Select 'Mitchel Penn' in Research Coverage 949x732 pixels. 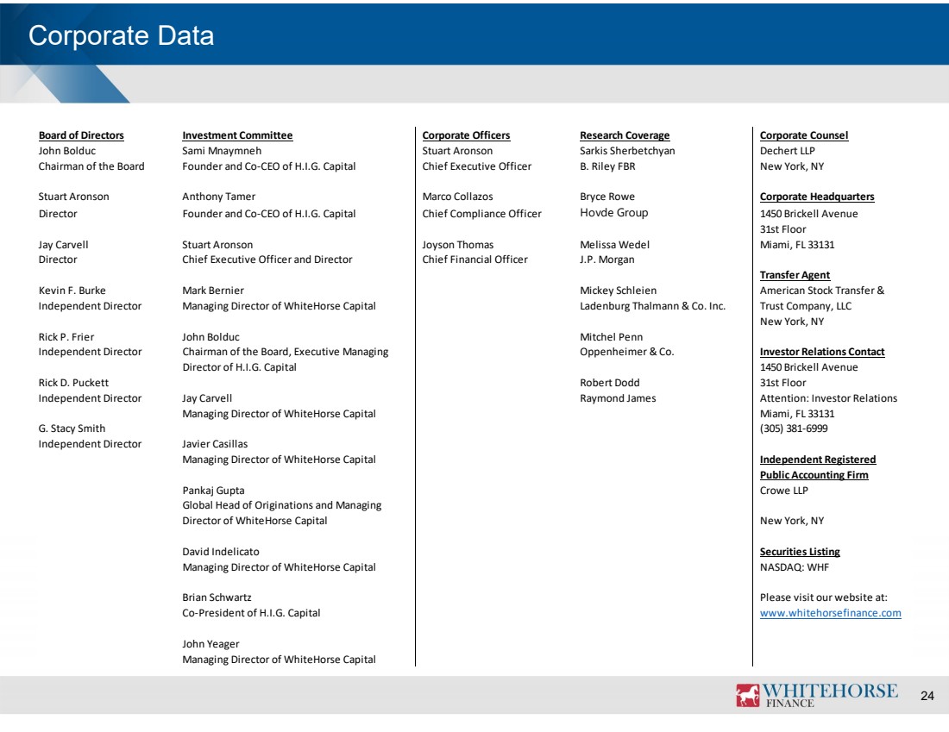612,337
